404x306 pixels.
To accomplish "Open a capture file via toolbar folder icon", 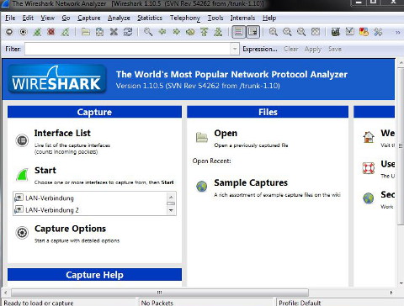I will [x=86, y=32].
